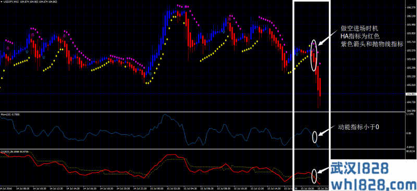Click the 动能指标小于0 annotation text
This screenshot has width=417, height=191.
(x=358, y=127)
